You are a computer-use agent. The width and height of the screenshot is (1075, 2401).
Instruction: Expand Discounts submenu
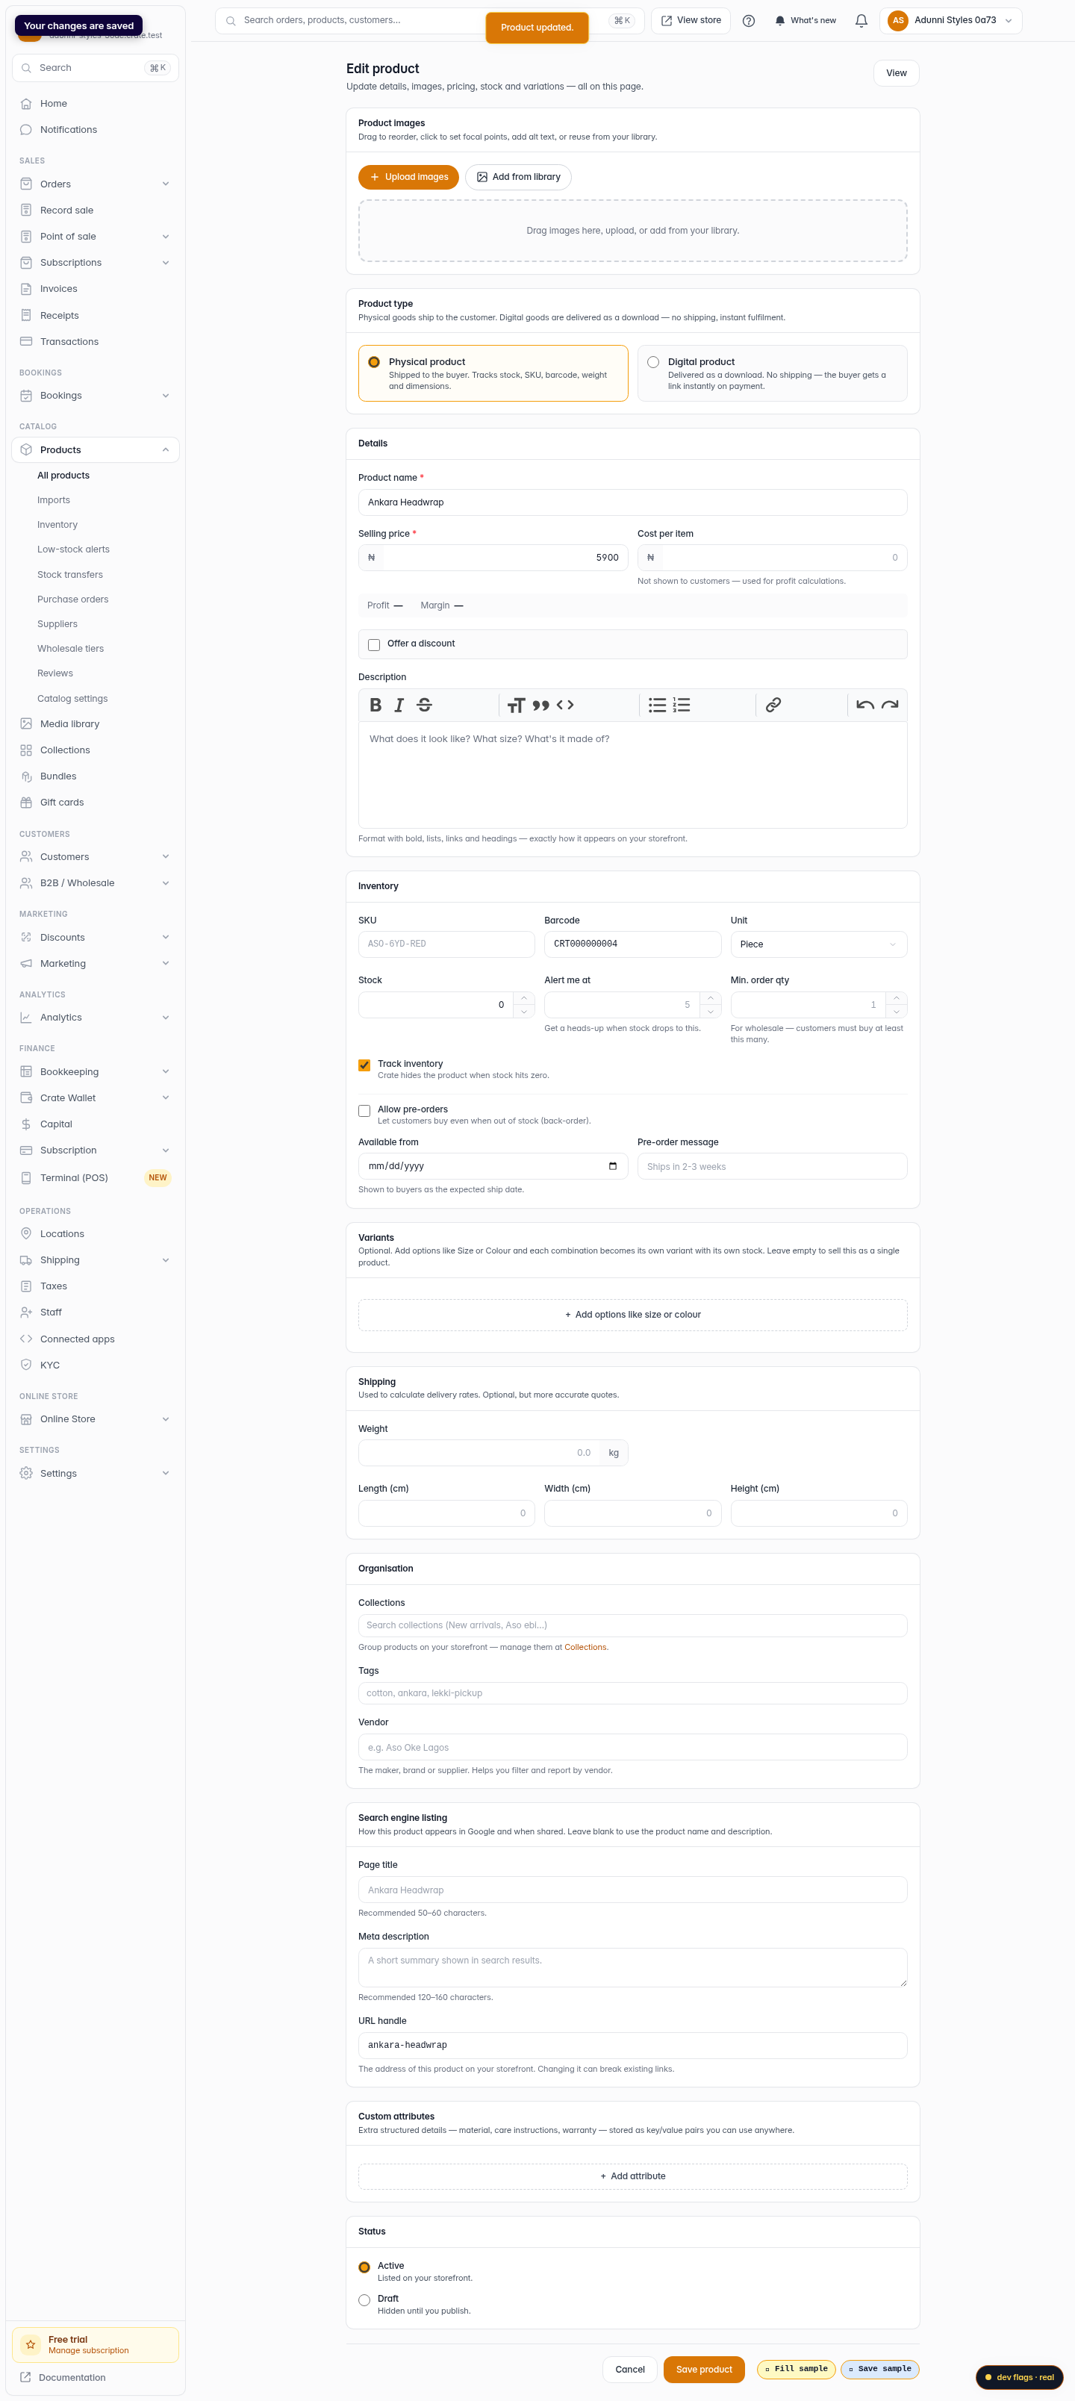point(95,937)
